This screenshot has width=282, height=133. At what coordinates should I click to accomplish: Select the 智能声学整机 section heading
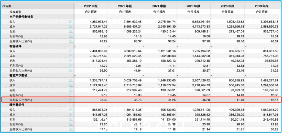point(18,75)
